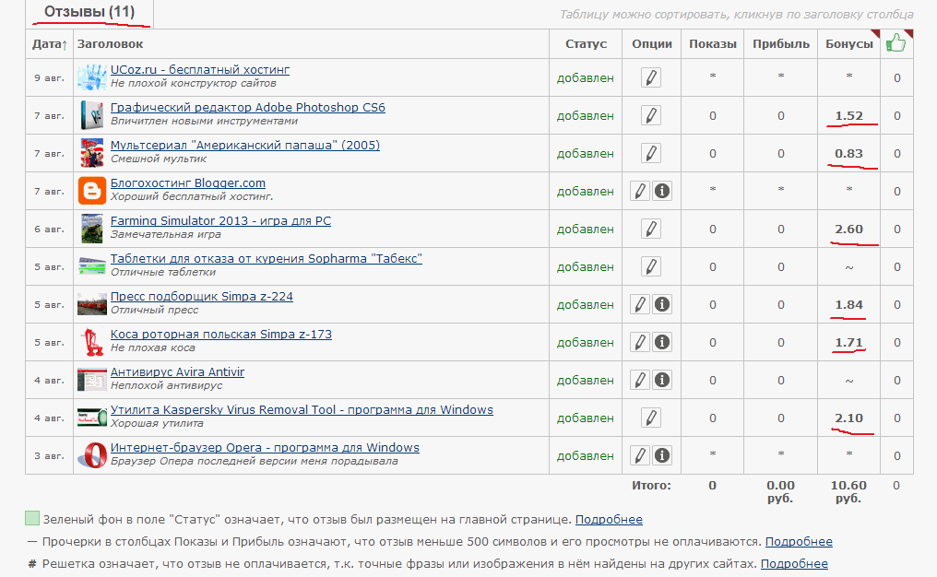Sort table by Статус column
The height and width of the screenshot is (577, 937).
pyautogui.click(x=586, y=44)
